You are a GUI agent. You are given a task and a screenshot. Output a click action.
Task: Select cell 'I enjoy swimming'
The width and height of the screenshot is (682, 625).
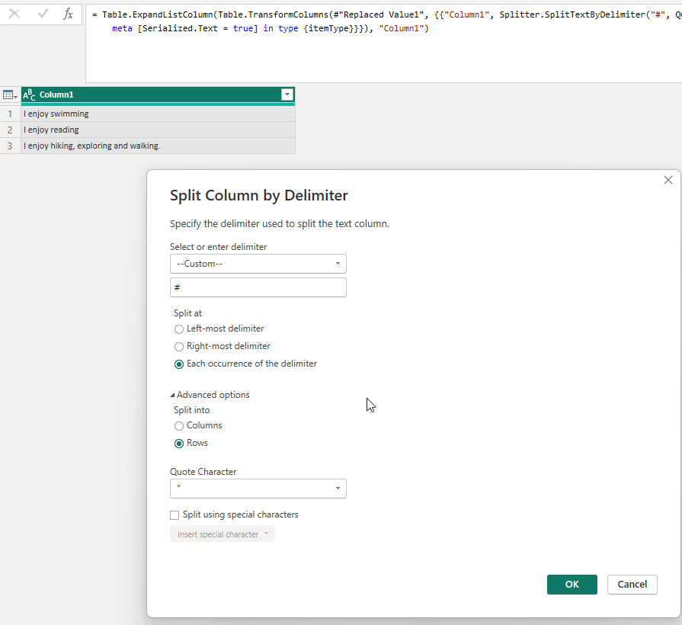(x=158, y=114)
